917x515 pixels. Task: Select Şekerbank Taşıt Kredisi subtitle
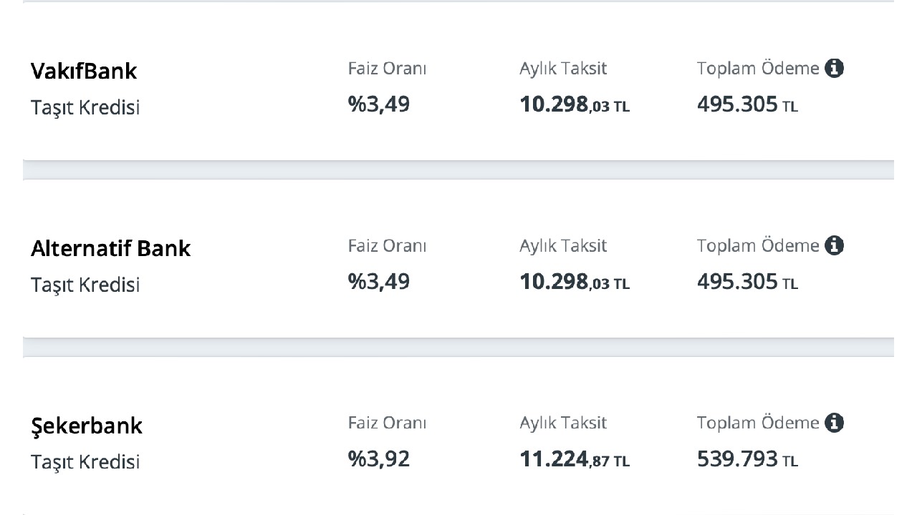[85, 463]
